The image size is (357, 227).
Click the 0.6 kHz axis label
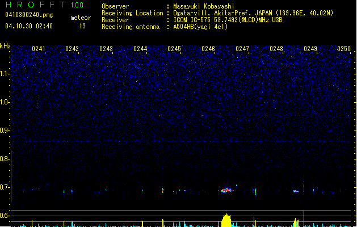tap(5, 216)
